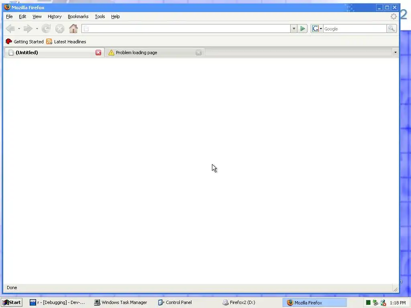Open the Windows Start menu
411x308 pixels.
(12, 302)
